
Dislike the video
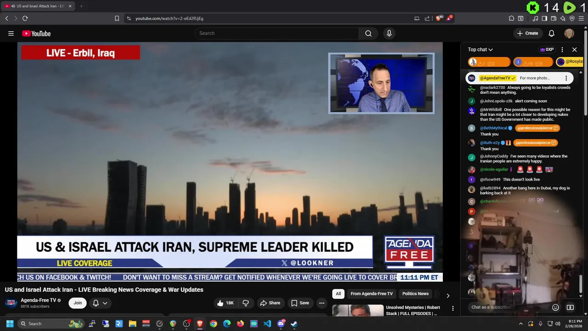246,303
